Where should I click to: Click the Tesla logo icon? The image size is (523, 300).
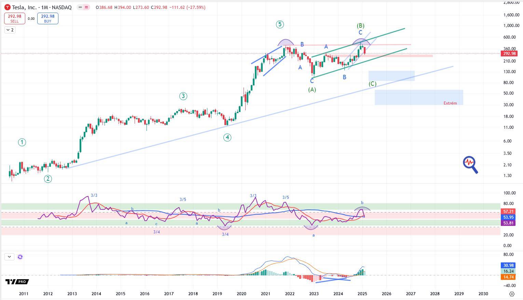[x=7, y=7]
